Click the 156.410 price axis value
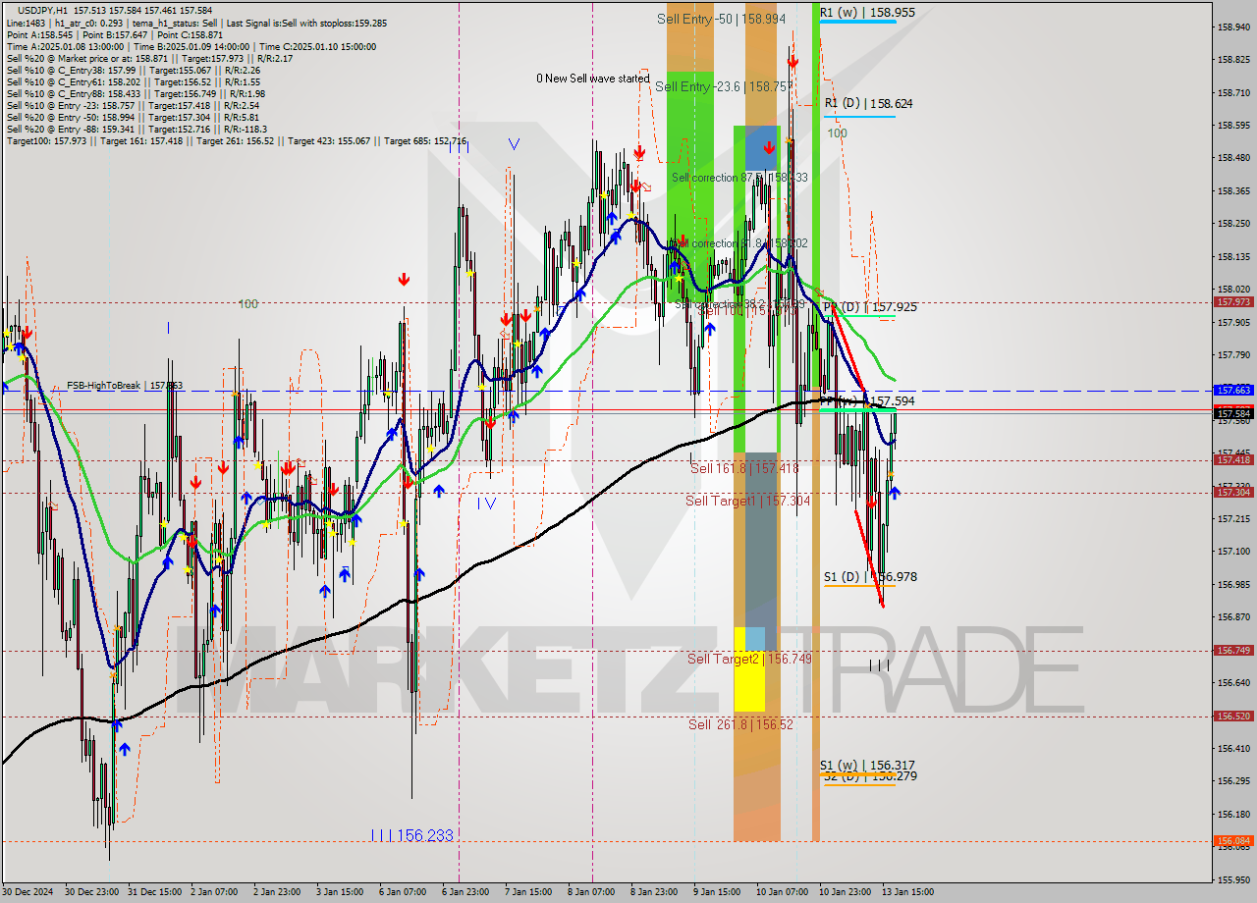1257x903 pixels. [1233, 748]
